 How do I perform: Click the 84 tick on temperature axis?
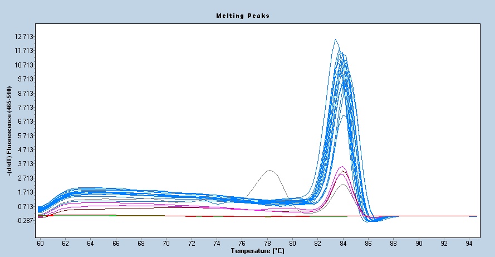click(344, 244)
